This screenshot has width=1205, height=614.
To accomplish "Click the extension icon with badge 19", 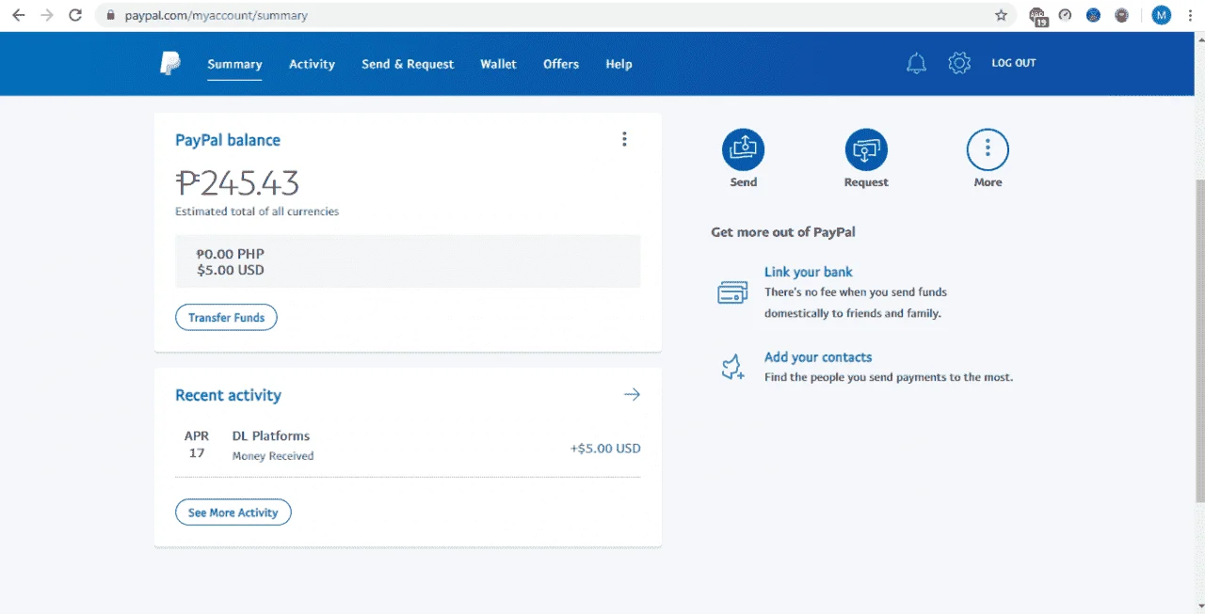I will [1037, 15].
